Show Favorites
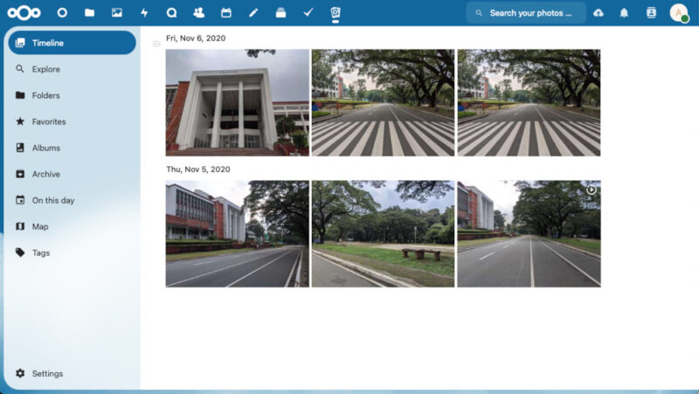The image size is (699, 394). (73, 121)
